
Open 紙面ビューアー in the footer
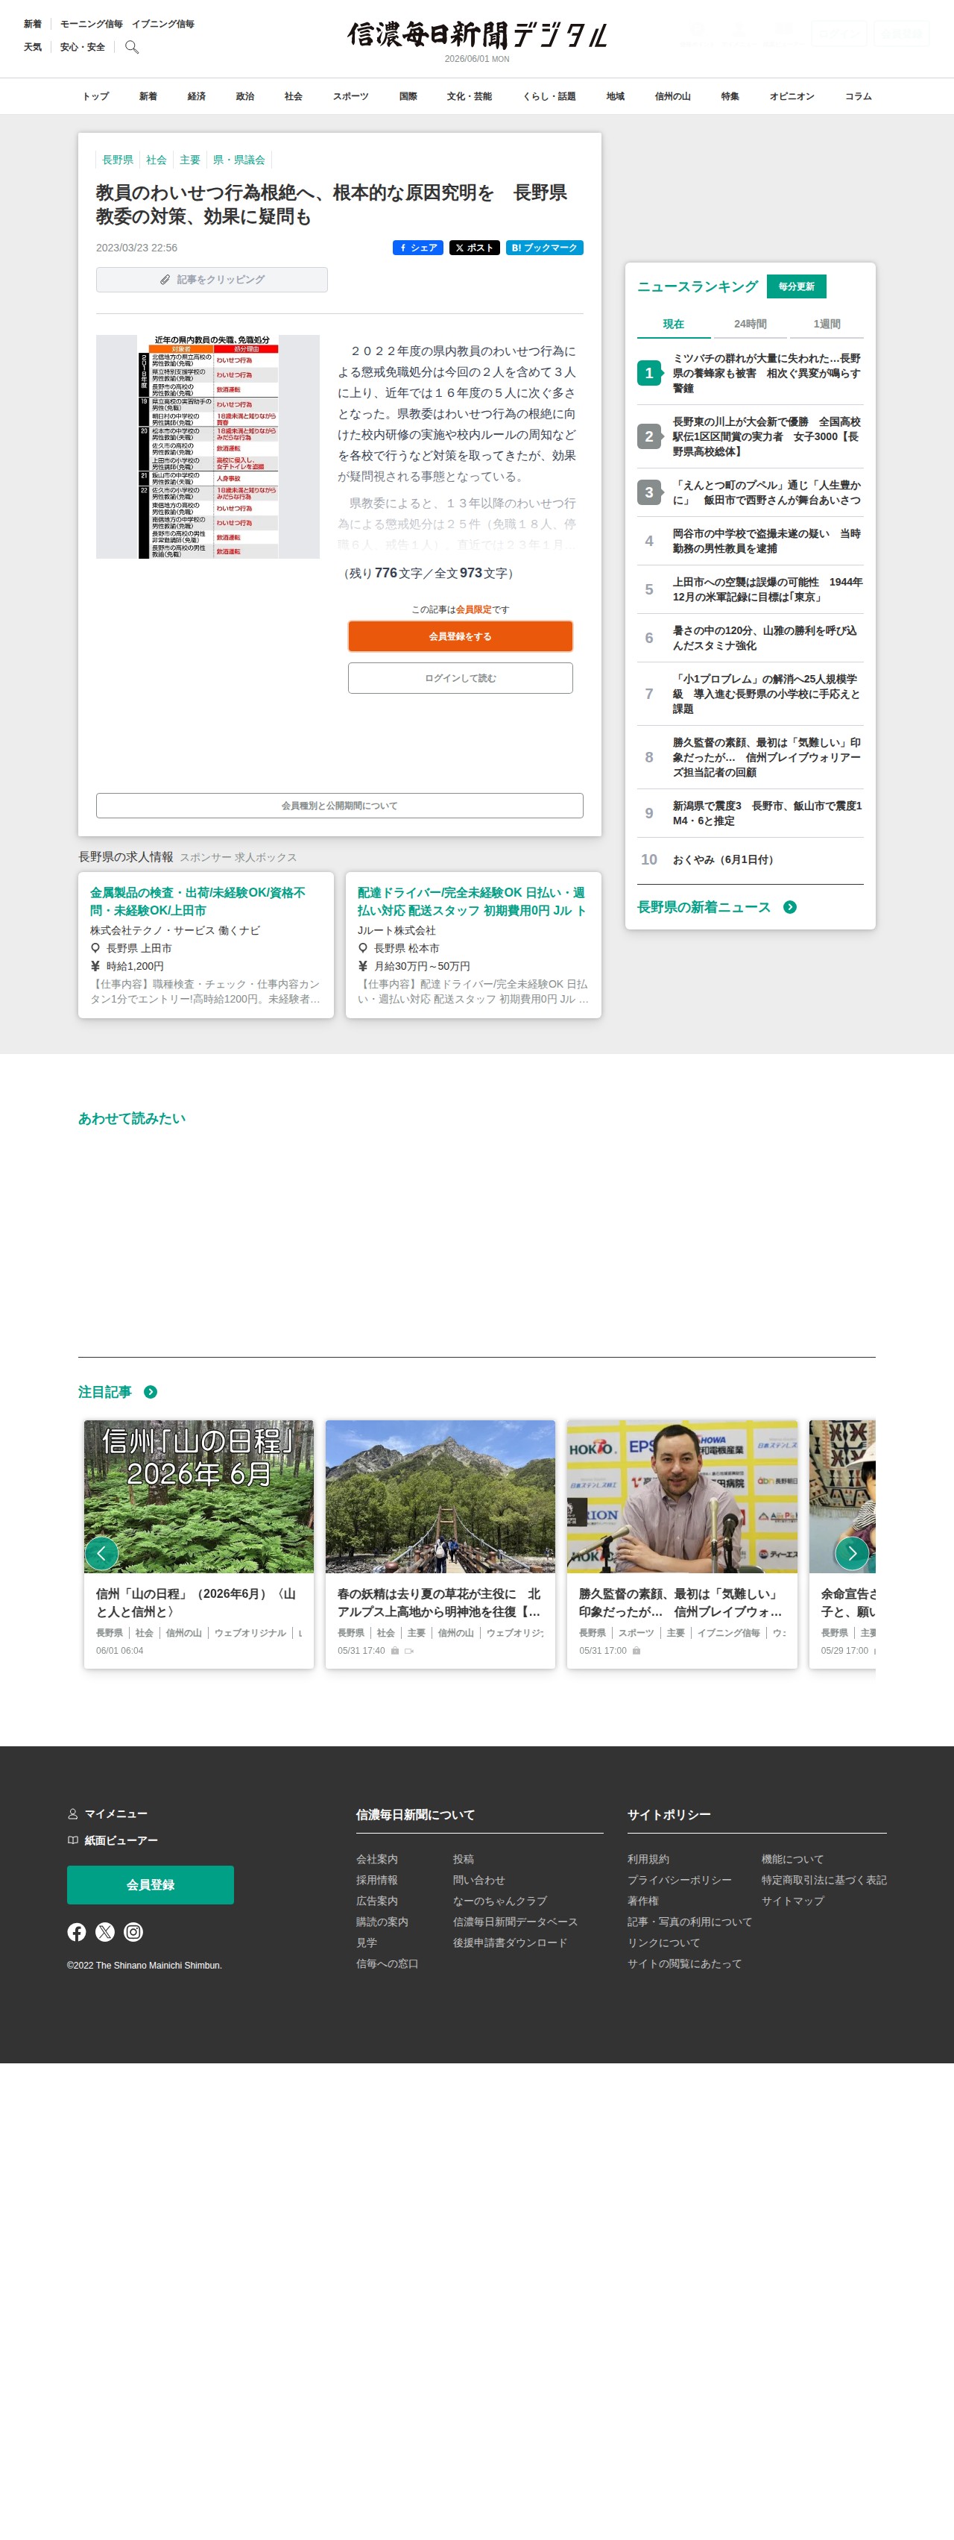pyautogui.click(x=113, y=1840)
